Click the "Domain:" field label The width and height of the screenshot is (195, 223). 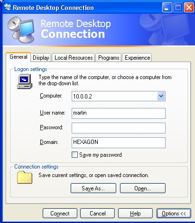click(49, 142)
